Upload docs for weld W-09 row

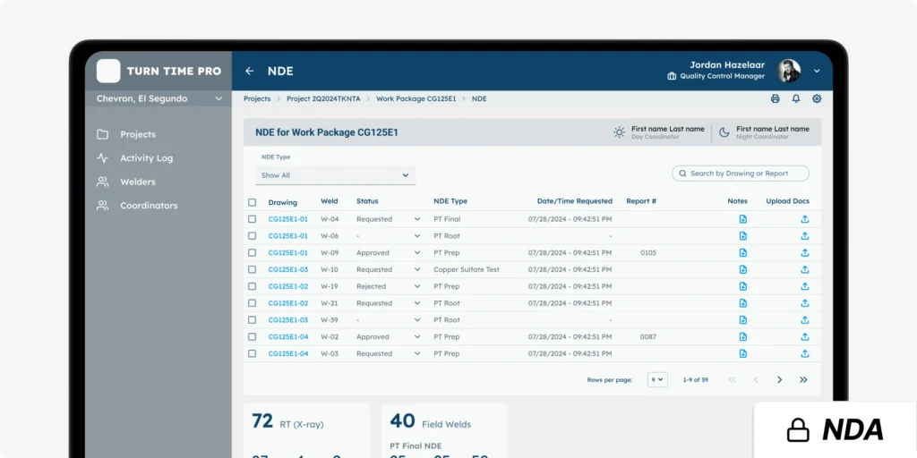804,253
